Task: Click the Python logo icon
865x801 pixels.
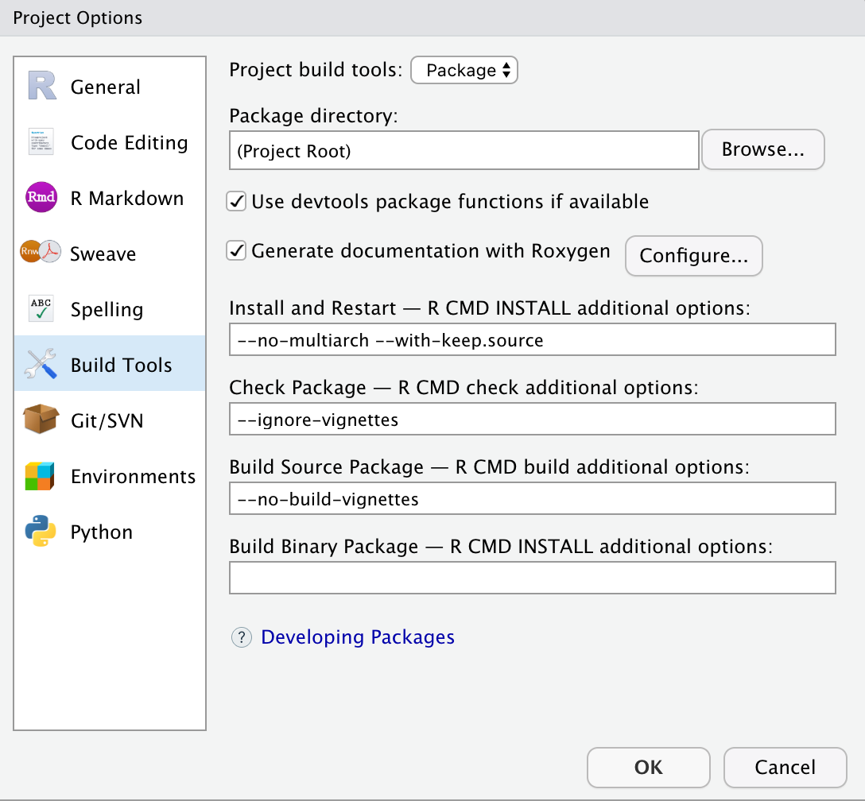Action: (41, 532)
